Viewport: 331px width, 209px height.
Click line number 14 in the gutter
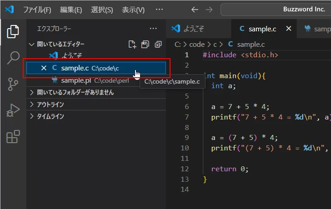point(185,189)
